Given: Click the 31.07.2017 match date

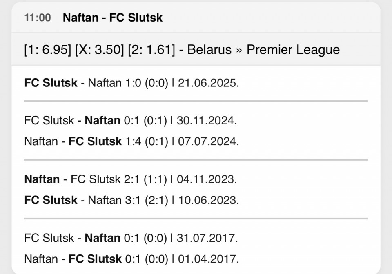Looking at the screenshot, I should point(207,238).
